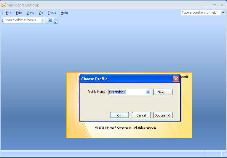Expand the Search address books dropdown

coord(43,20)
